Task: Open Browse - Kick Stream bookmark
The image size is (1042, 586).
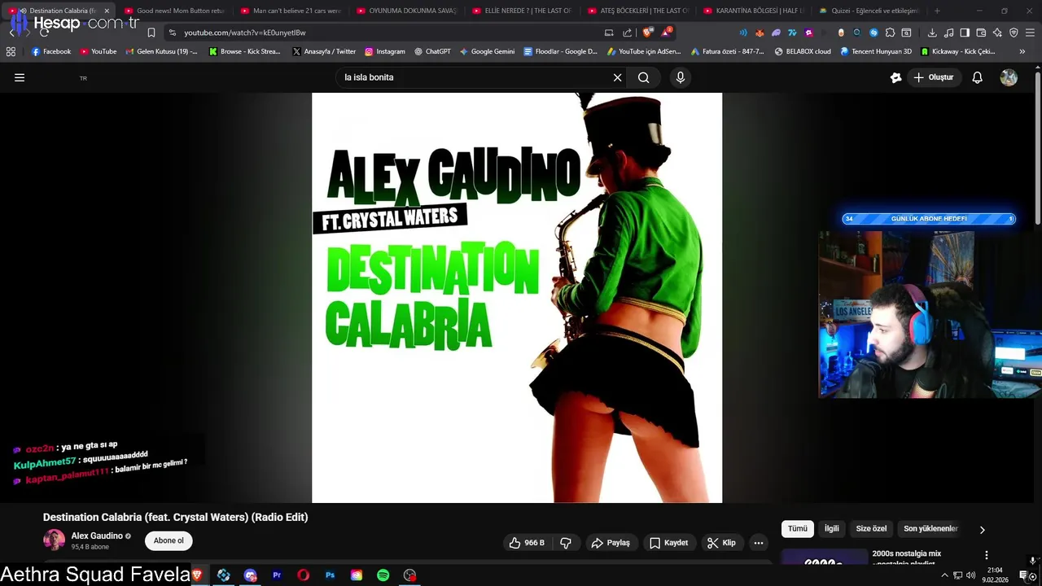Action: pyautogui.click(x=244, y=51)
